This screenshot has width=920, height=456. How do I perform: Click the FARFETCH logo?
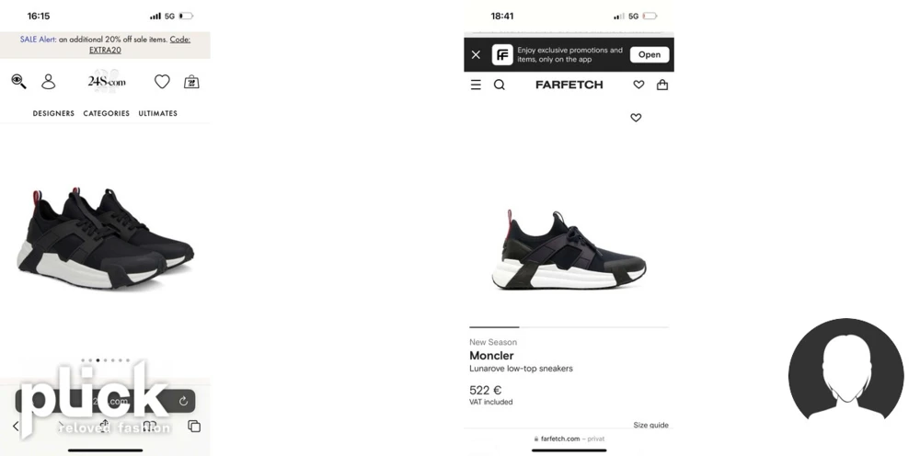click(569, 85)
